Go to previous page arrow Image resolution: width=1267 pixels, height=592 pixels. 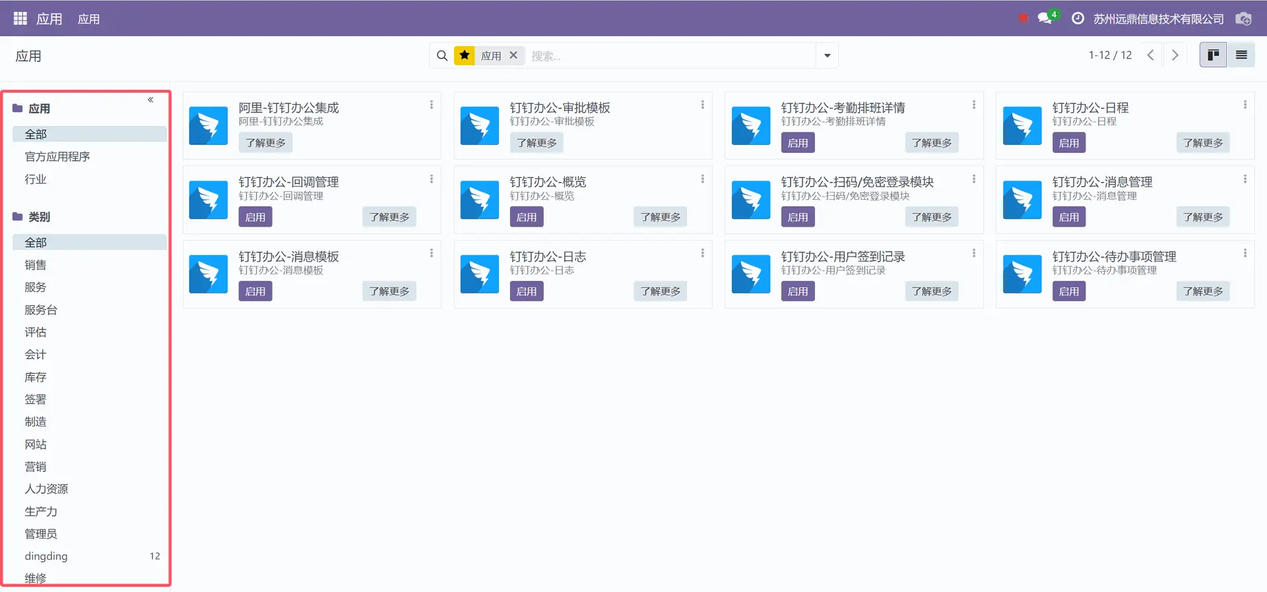click(x=1151, y=55)
